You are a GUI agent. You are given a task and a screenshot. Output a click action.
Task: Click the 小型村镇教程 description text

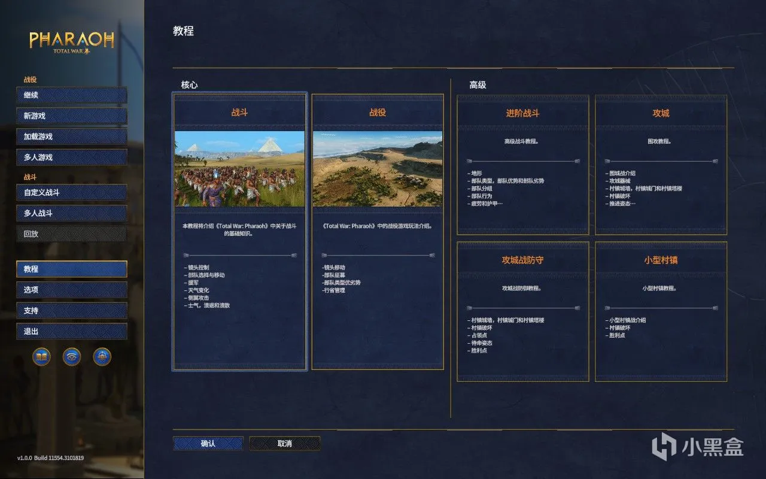tap(661, 289)
